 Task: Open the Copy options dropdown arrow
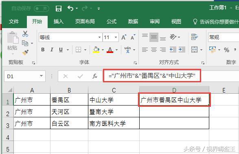point(32,44)
